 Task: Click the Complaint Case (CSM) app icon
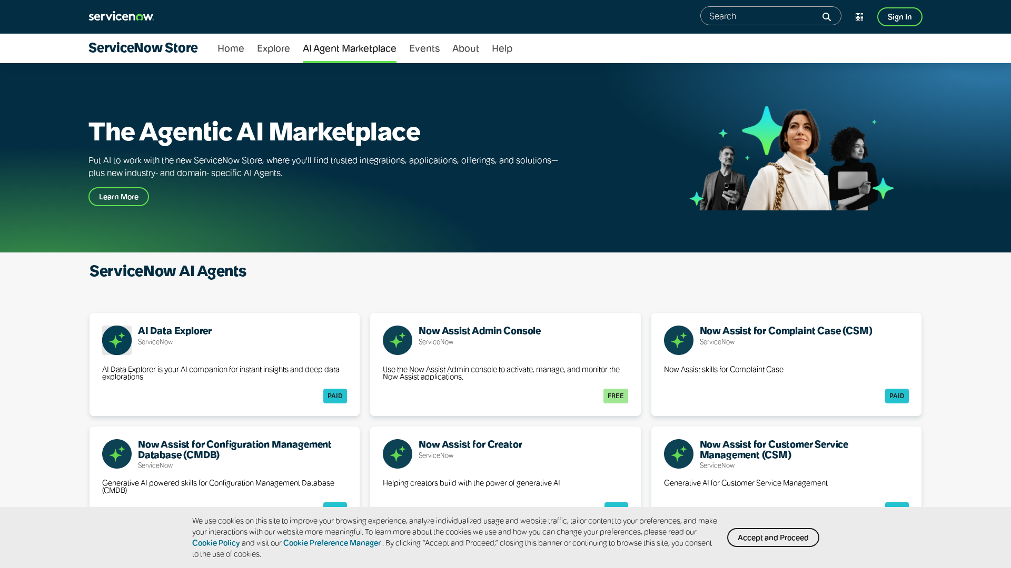click(x=679, y=340)
